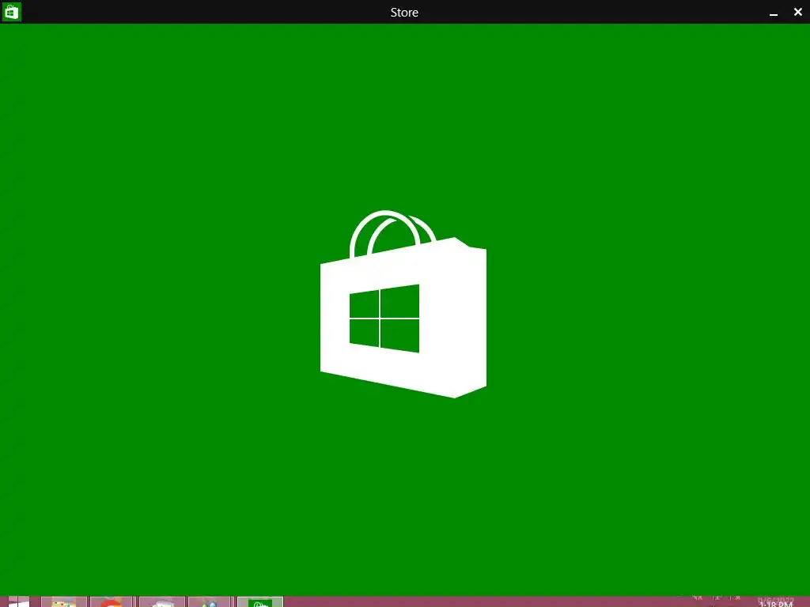Close the Store window
This screenshot has height=607, width=810.
click(x=797, y=12)
